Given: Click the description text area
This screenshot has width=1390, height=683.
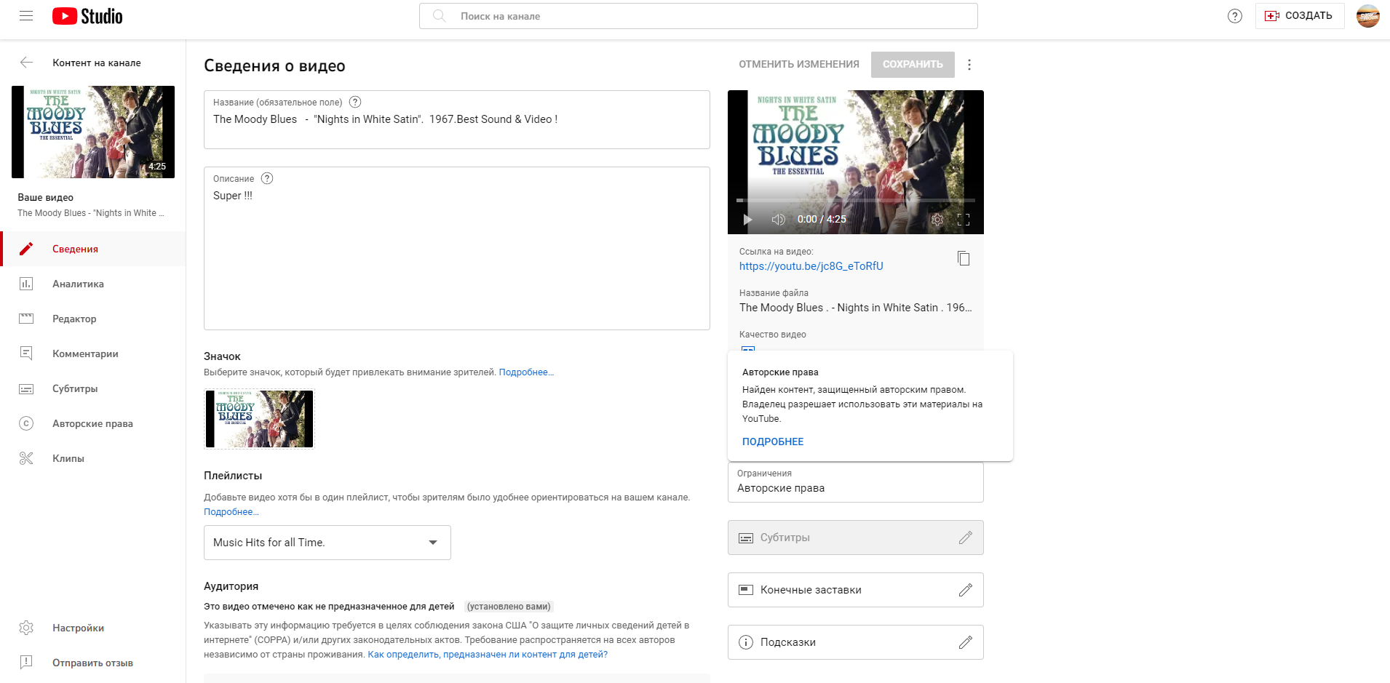Looking at the screenshot, I should coord(457,249).
